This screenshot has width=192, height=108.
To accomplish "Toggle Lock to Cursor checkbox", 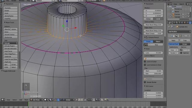I will tap(145, 61).
